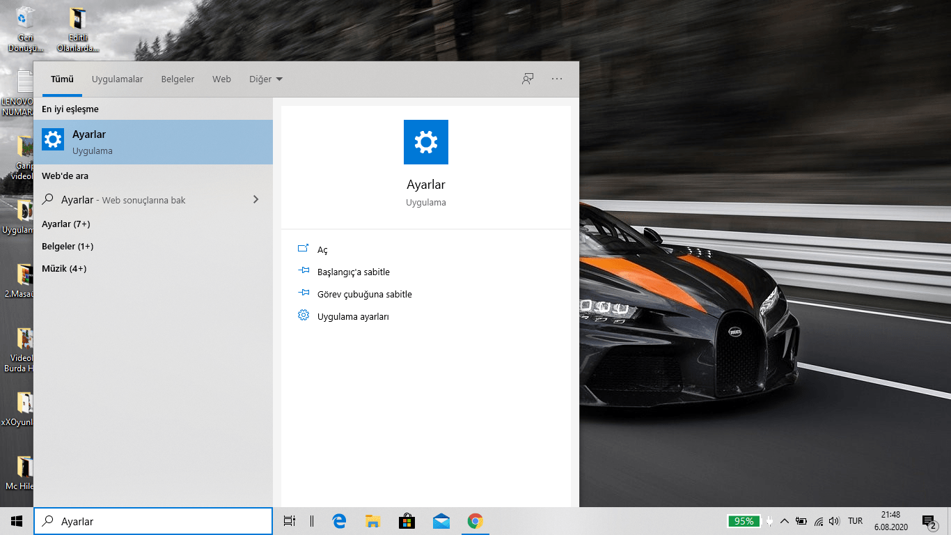Select the Tümü search tab
Image resolution: width=951 pixels, height=535 pixels.
(62, 79)
